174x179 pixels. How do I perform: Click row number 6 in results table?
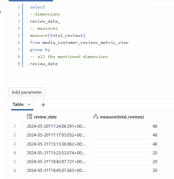pyautogui.click(x=15, y=170)
